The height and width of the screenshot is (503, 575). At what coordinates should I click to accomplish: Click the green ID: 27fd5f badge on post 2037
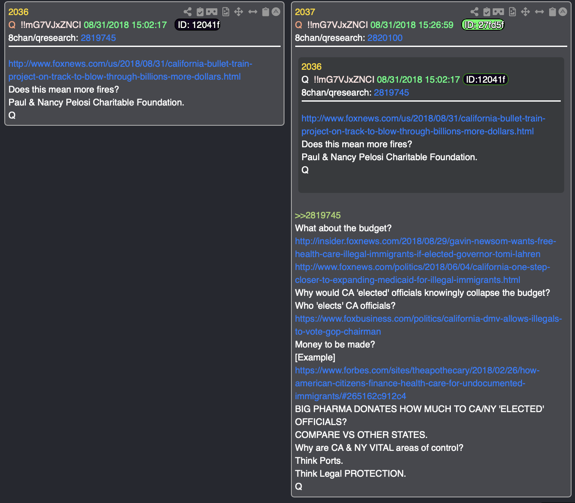pos(483,25)
